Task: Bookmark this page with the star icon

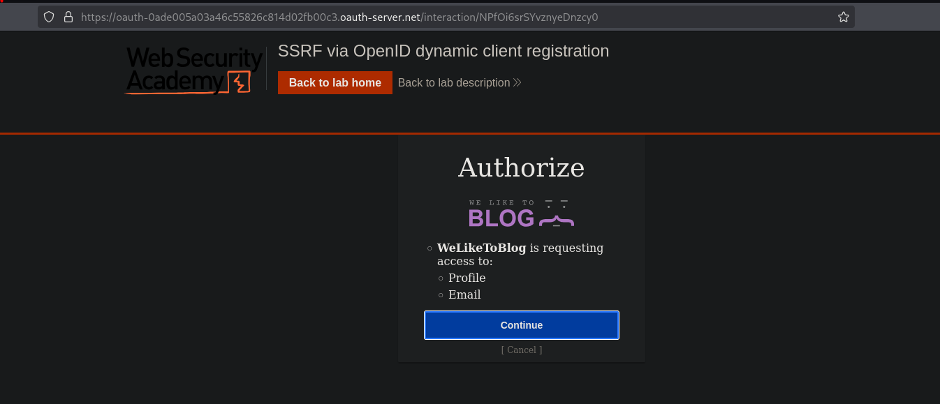Action: [x=843, y=17]
